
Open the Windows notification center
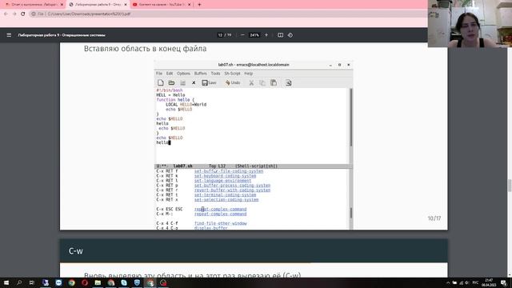coord(503,282)
